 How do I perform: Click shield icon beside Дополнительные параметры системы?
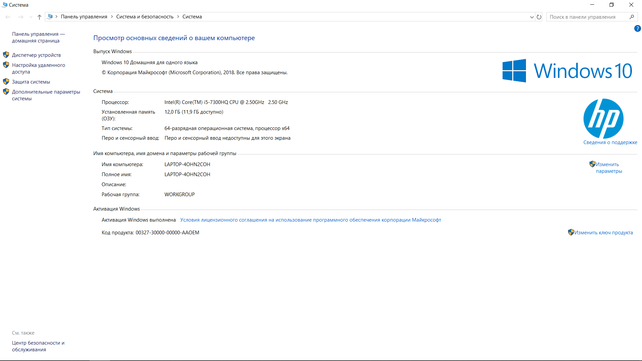[x=6, y=92]
